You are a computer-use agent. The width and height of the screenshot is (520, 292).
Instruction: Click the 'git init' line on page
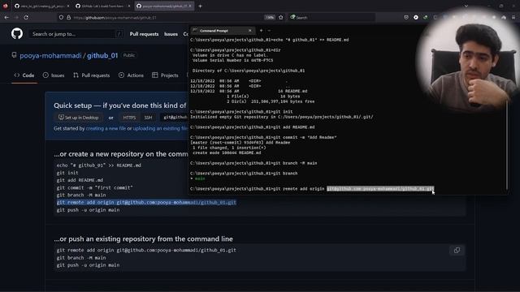[67, 173]
